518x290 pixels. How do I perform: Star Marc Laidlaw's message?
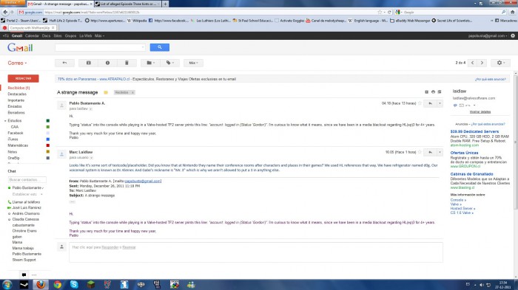pos(420,152)
